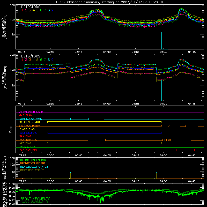207x207 pixels.
Task: Click detector 1 in rear segments legend
Action: (22, 60)
